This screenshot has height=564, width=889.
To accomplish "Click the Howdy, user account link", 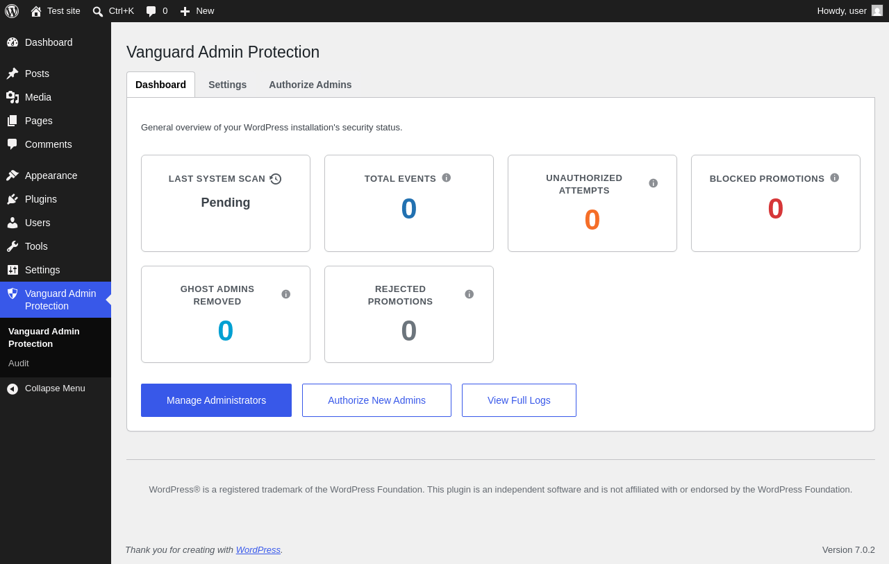I will 849,11.
